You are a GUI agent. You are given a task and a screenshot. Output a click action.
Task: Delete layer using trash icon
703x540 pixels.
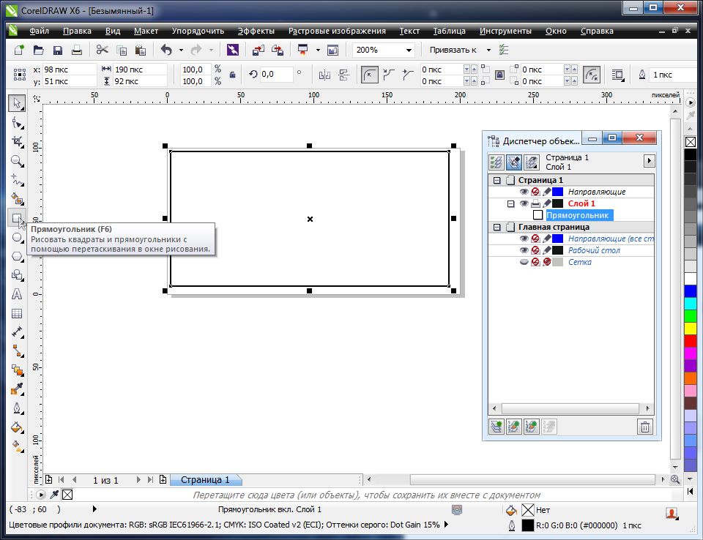644,427
